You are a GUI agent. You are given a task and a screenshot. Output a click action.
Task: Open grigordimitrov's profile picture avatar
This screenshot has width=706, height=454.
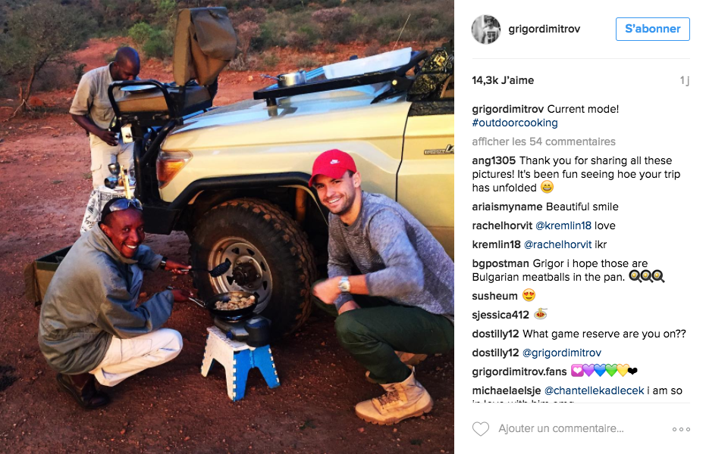pyautogui.click(x=486, y=30)
